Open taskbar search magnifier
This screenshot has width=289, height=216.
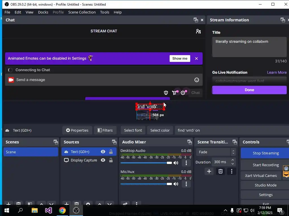coord(20,210)
